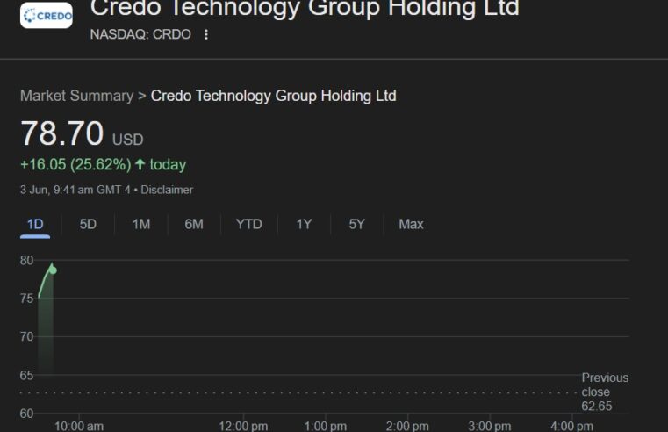The width and height of the screenshot is (668, 432).
Task: Click the green up arrow indicator
Action: 140,164
